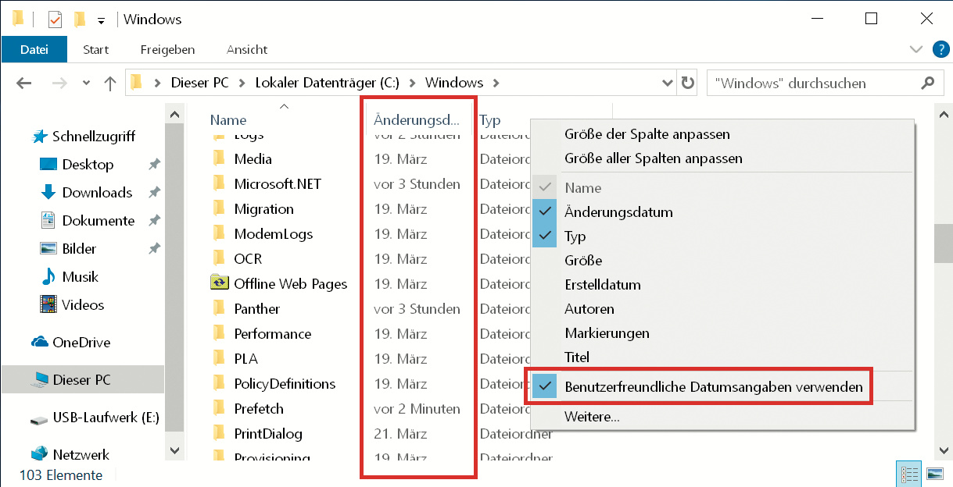
Task: Click the Properties icon in quick access toolbar
Action: coord(55,19)
